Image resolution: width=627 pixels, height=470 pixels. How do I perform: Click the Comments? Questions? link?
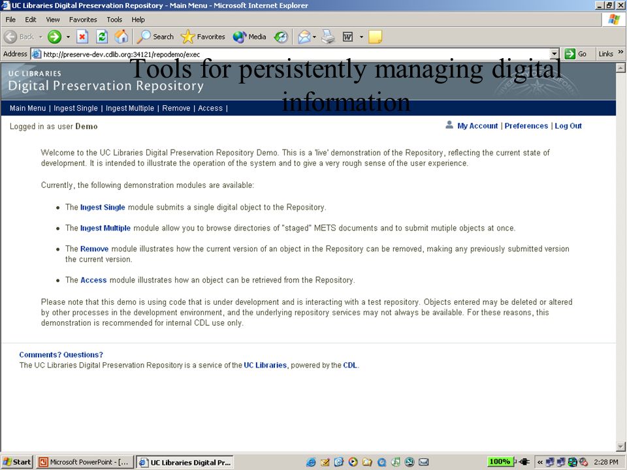[61, 355]
